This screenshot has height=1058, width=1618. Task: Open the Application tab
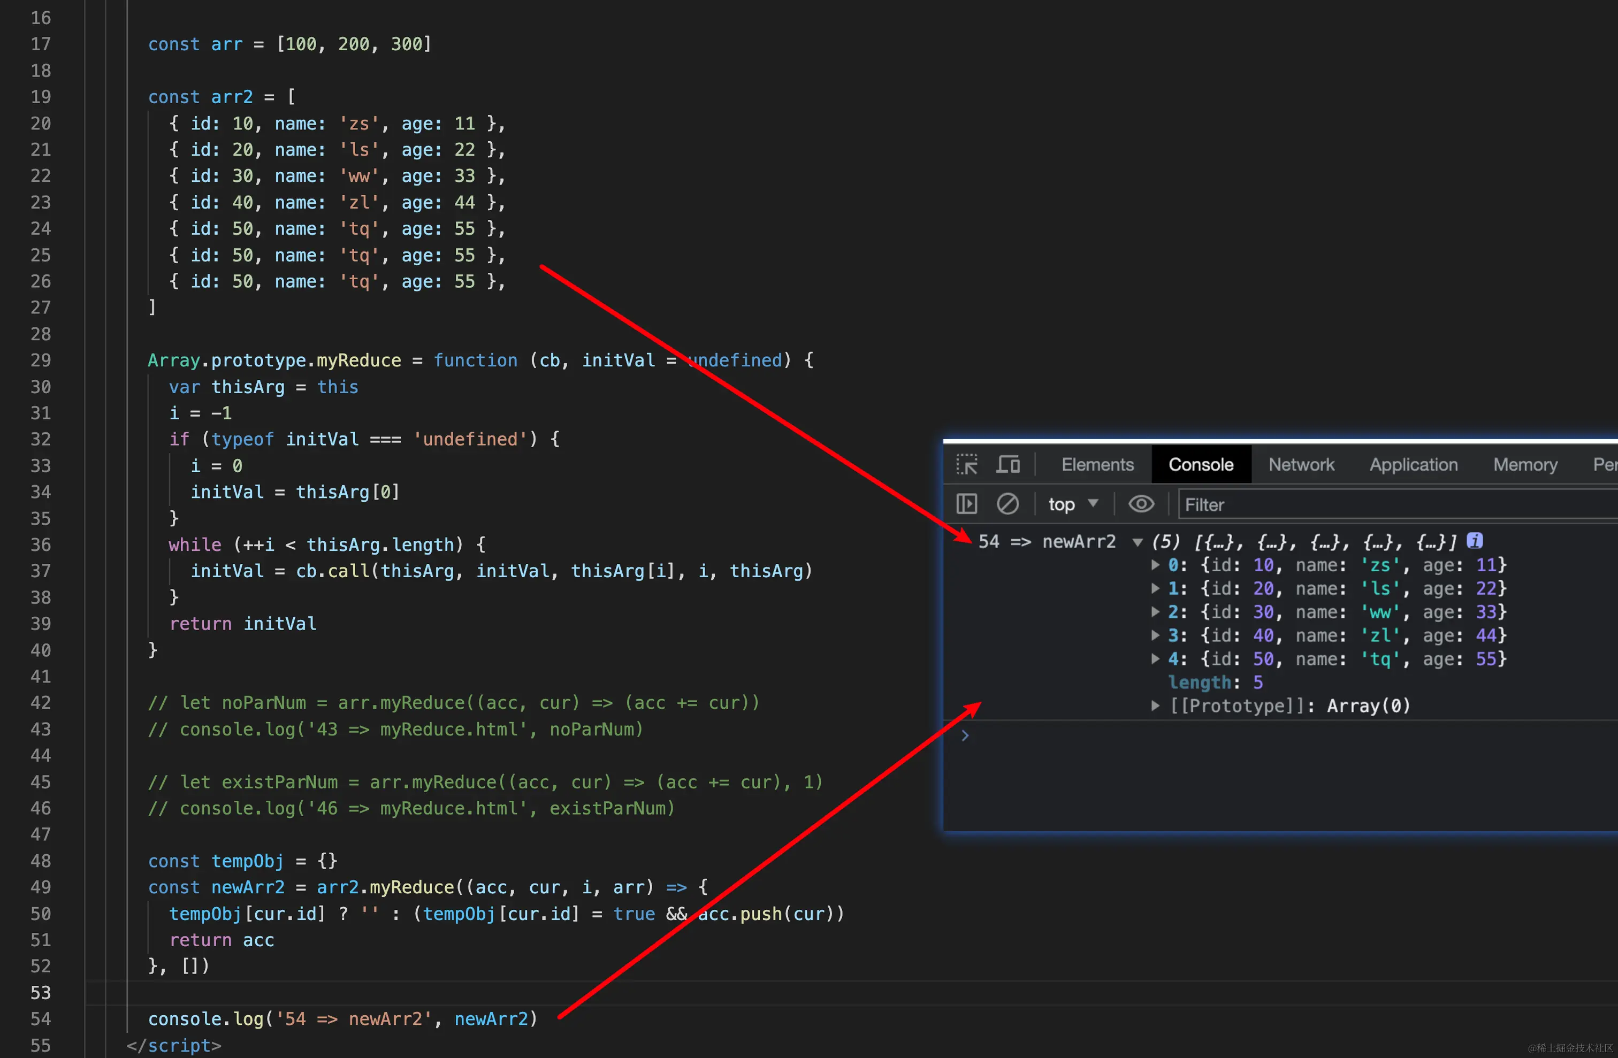click(1414, 465)
